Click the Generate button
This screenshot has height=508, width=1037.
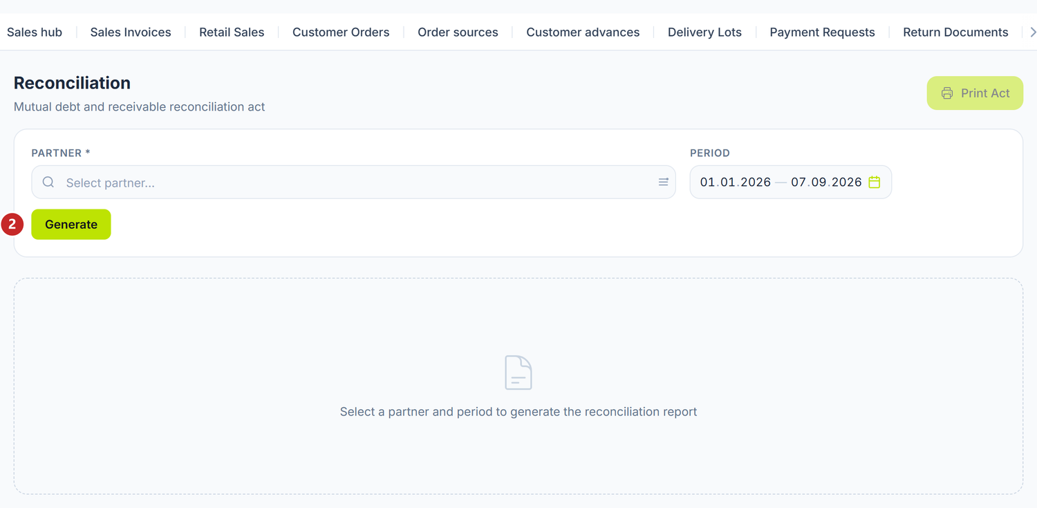click(x=71, y=225)
